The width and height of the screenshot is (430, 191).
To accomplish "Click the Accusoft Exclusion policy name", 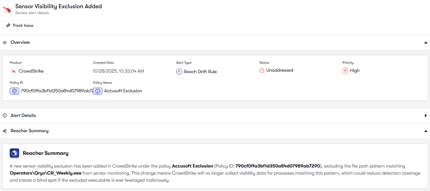I will (123, 91).
